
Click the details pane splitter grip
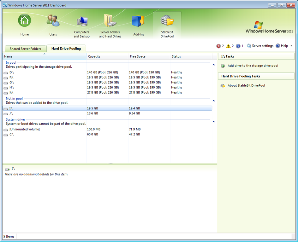(x=110, y=164)
